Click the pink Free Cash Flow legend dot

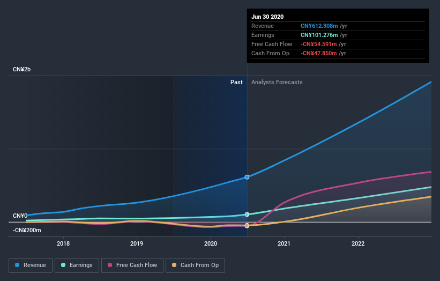(110, 265)
